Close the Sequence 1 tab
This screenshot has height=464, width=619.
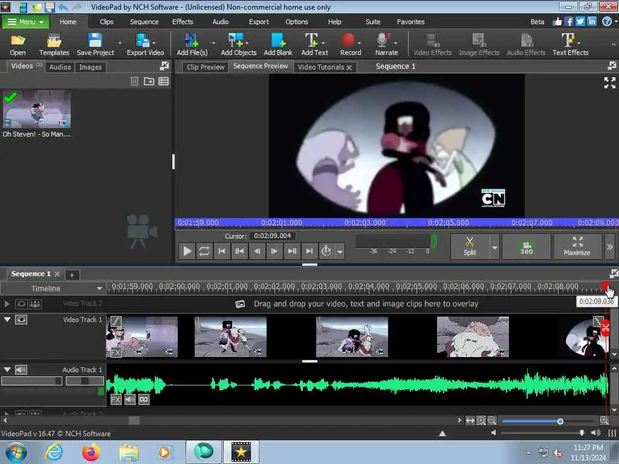tap(57, 274)
